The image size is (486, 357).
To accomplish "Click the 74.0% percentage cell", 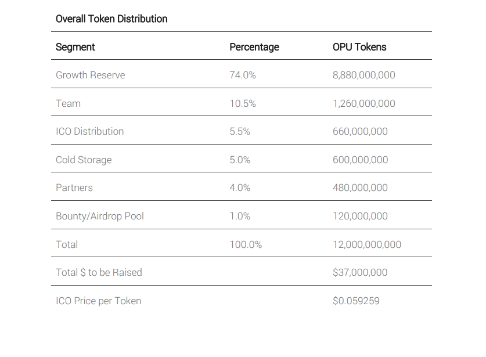I will [243, 75].
